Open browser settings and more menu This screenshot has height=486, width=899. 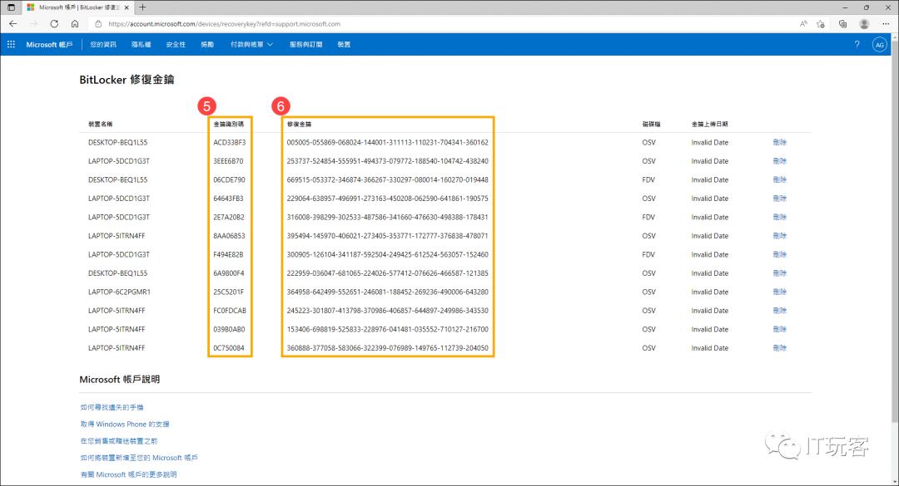coord(886,24)
